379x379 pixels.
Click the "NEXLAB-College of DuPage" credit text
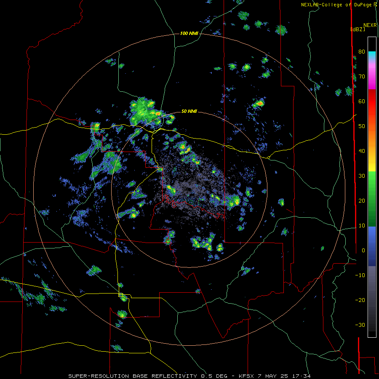[337, 5]
